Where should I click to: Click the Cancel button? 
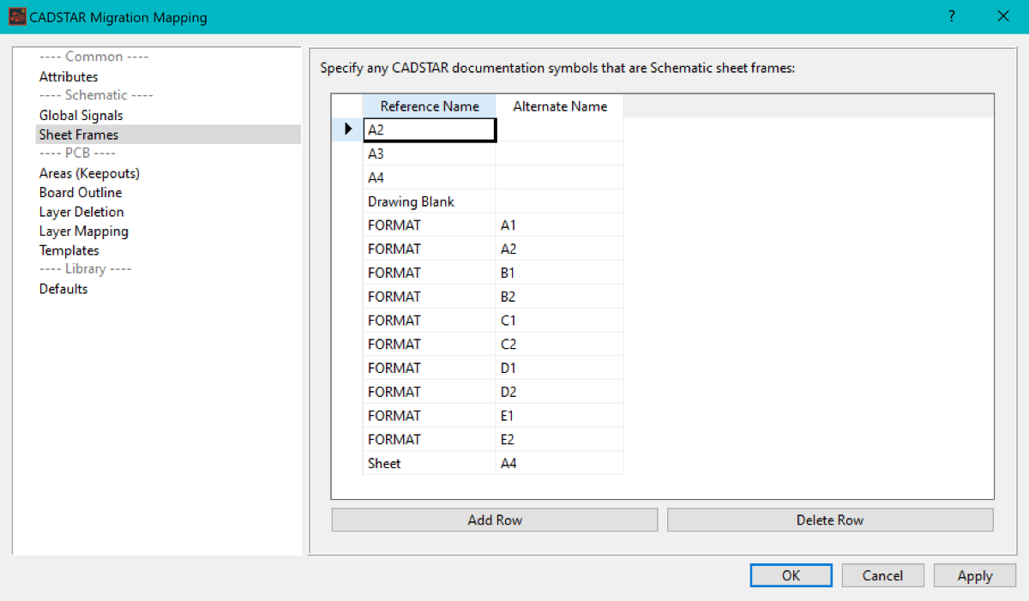coord(883,575)
